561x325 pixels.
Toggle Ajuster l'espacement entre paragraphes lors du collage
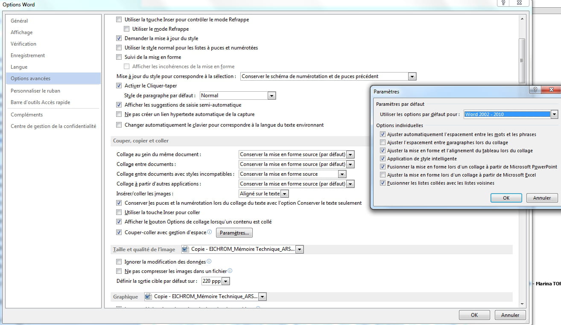coord(383,142)
